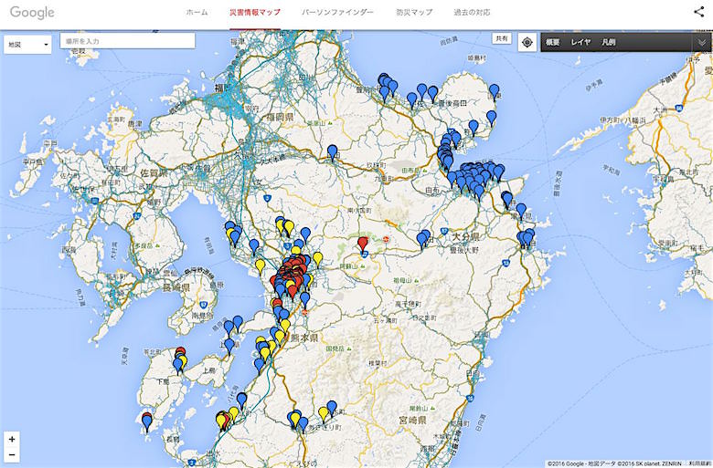Zoom in with the plus button

click(x=12, y=439)
